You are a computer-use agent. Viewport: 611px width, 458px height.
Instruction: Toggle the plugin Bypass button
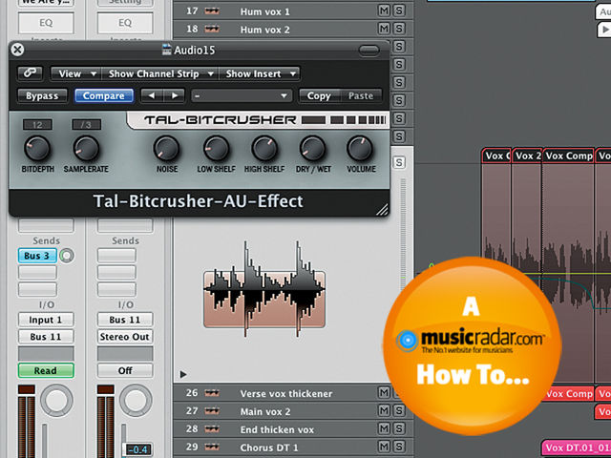tap(42, 95)
